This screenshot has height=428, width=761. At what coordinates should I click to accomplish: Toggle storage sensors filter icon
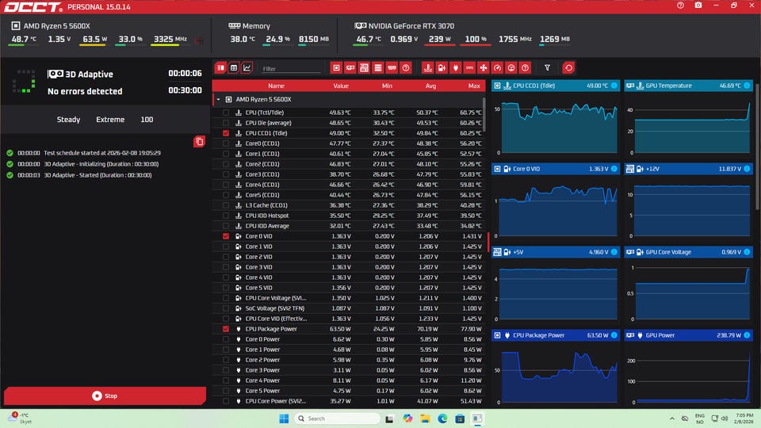pyautogui.click(x=378, y=68)
